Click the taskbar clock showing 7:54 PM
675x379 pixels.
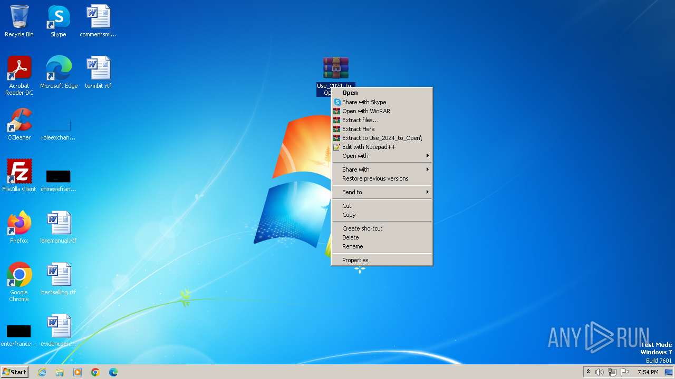[648, 372]
